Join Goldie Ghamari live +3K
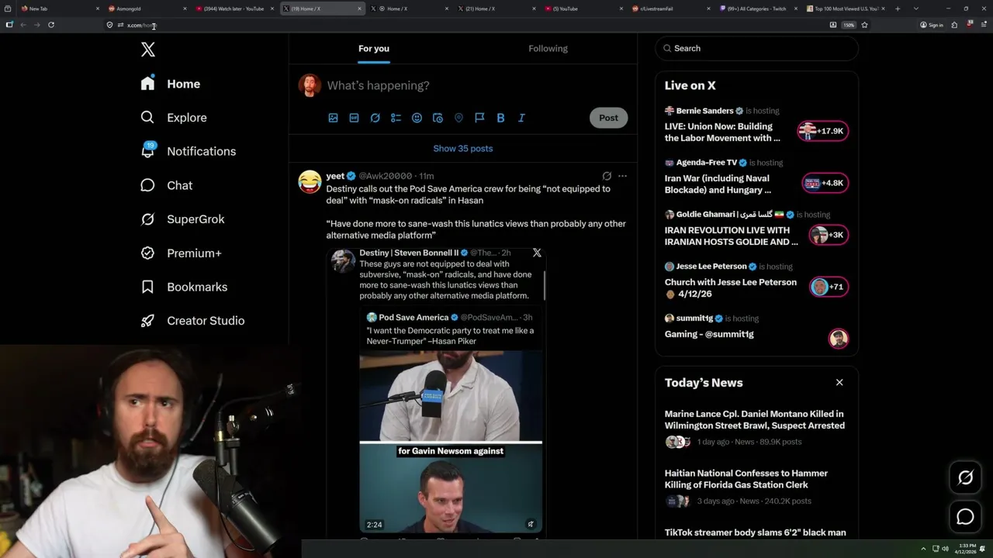 tap(828, 235)
